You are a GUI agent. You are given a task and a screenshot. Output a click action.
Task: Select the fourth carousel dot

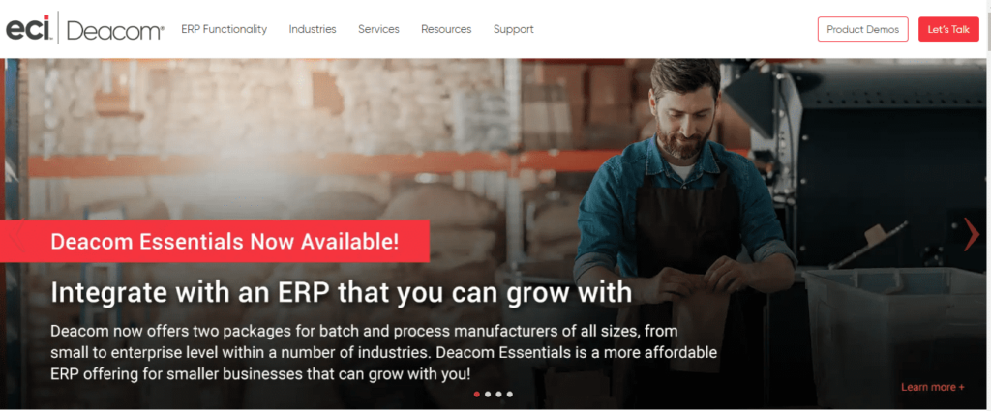510,394
